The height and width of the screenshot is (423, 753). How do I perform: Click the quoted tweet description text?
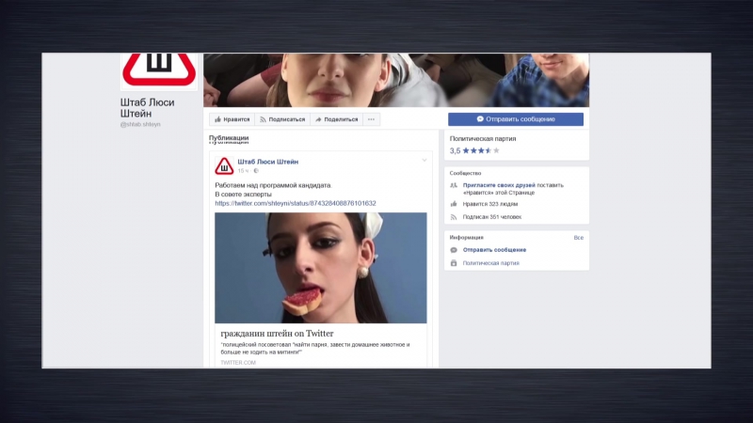(315, 348)
